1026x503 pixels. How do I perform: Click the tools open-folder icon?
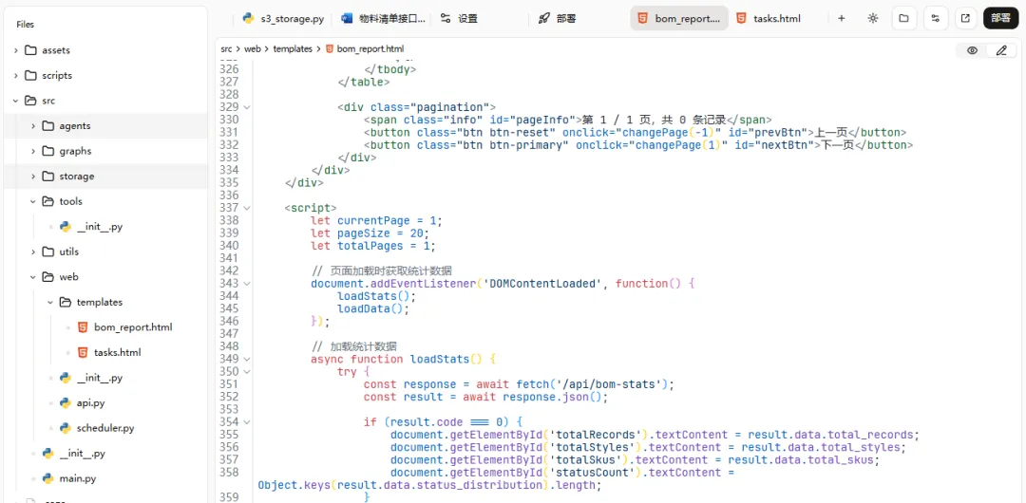coord(47,201)
